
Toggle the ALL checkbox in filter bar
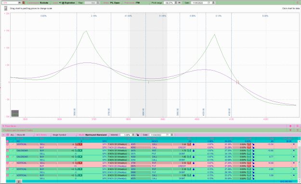8,135
